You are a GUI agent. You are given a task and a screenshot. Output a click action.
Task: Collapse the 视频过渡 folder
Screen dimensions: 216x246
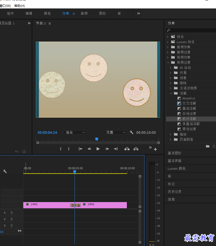[x=168, y=62]
